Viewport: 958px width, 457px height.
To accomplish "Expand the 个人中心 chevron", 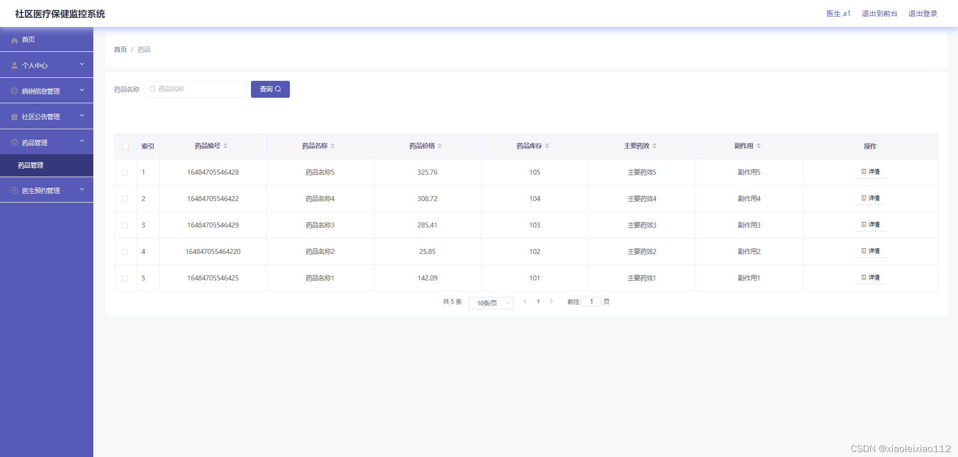I will coord(82,64).
